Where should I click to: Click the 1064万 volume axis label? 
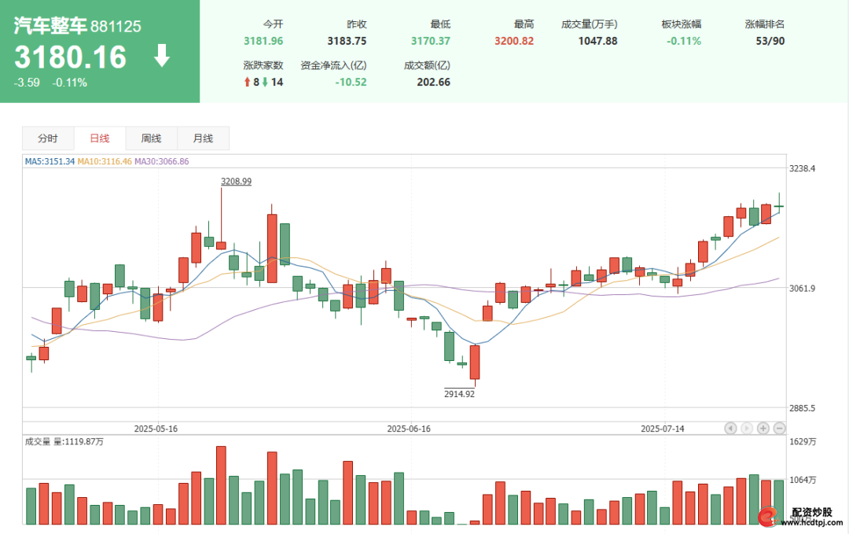tap(803, 480)
